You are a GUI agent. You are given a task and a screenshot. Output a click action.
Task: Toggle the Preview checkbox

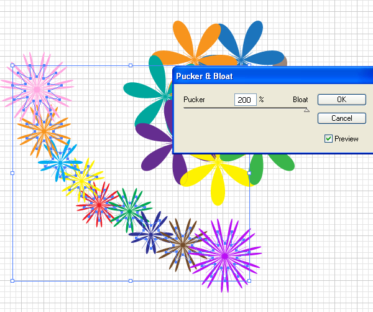[x=328, y=138]
